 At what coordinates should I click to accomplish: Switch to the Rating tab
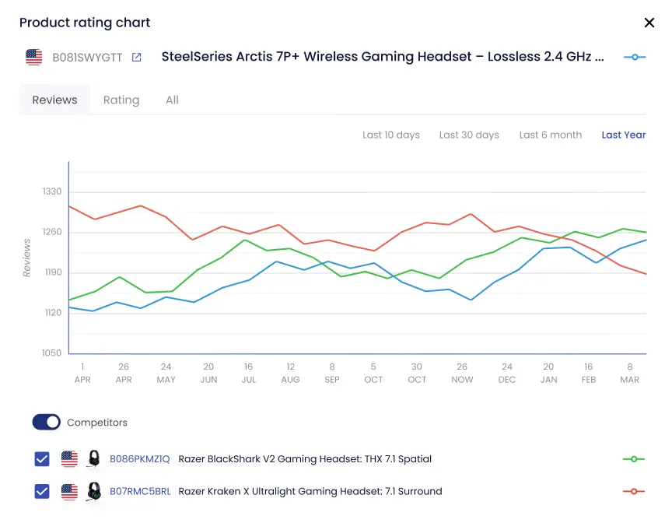pyautogui.click(x=121, y=100)
